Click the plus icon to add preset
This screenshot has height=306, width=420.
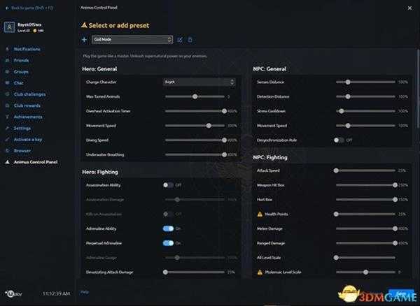84,40
